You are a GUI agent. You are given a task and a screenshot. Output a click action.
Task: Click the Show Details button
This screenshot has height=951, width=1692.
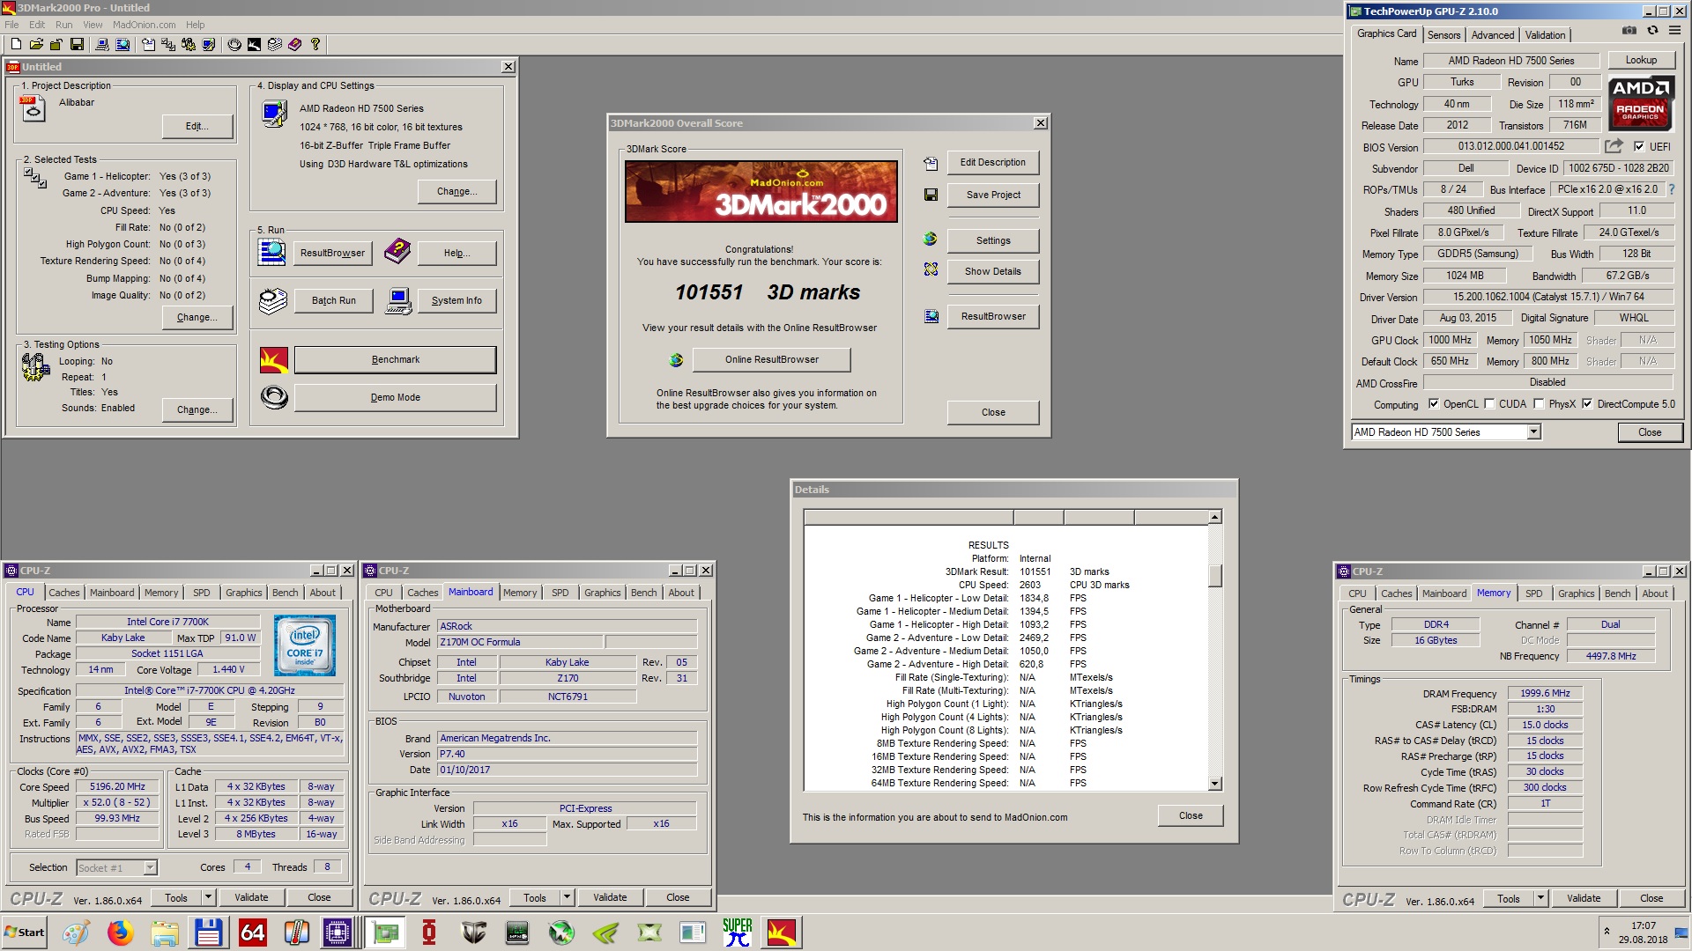point(993,271)
